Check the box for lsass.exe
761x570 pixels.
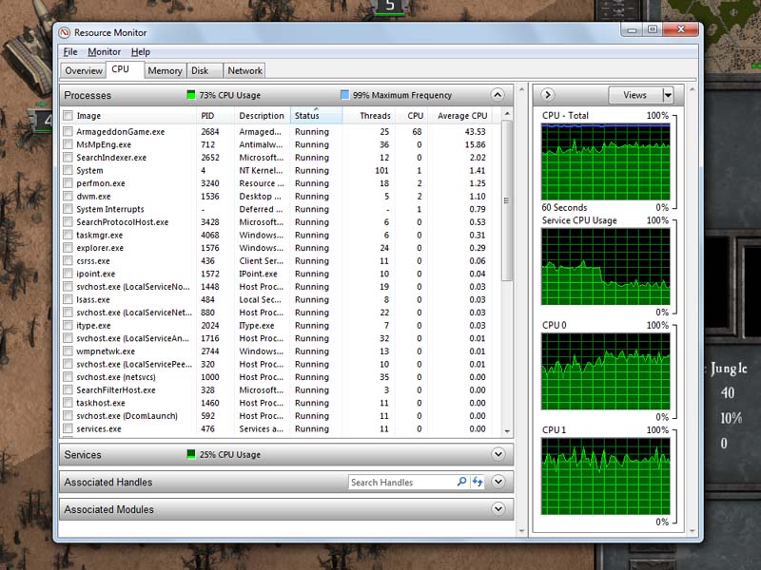[x=68, y=299]
